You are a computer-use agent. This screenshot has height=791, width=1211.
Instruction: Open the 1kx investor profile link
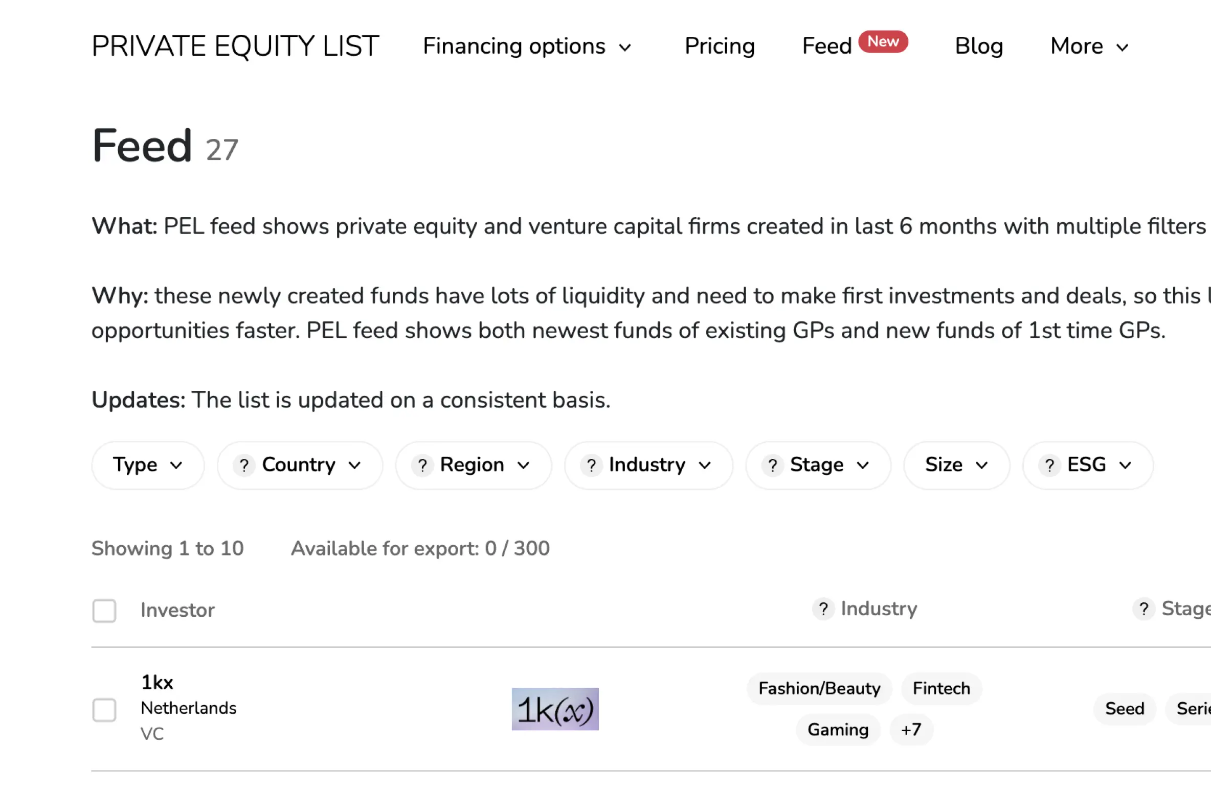156,682
